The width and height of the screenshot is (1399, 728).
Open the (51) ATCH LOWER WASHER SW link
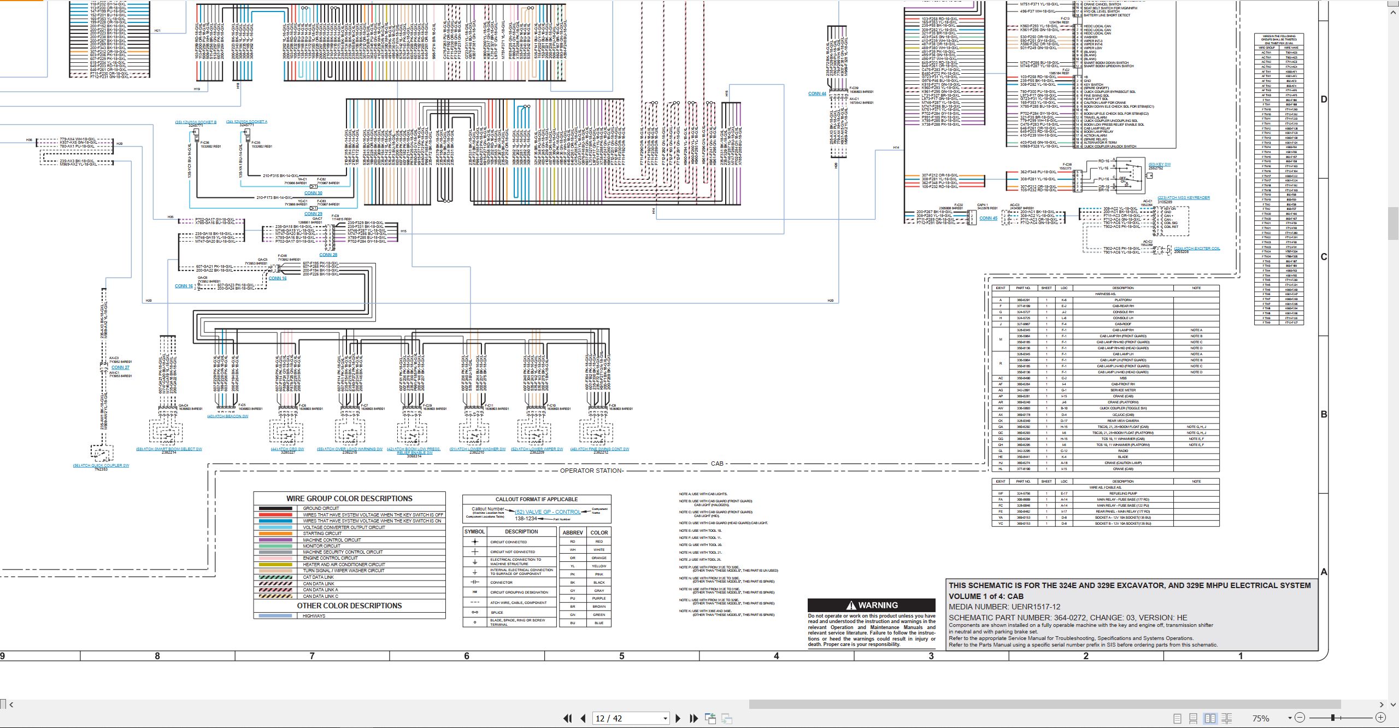[x=478, y=449]
